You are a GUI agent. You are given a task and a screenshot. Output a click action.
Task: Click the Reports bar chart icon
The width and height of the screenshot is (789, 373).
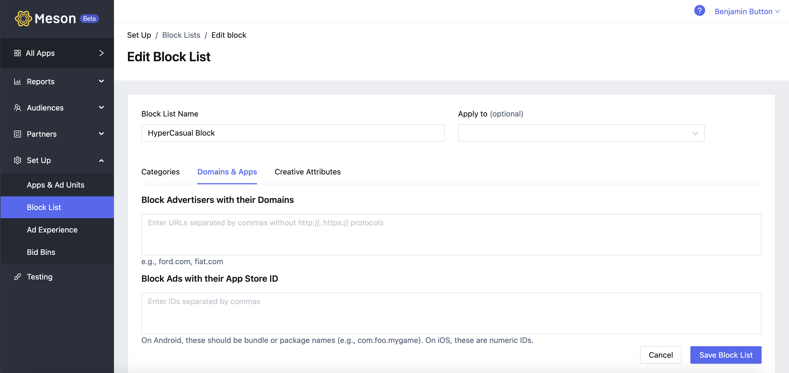[18, 82]
